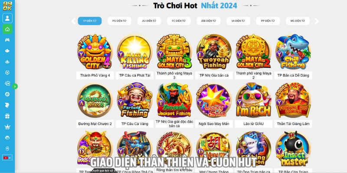Open the Vietnam flag language dropdown
The width and height of the screenshot is (347, 173).
[x=7, y=157]
